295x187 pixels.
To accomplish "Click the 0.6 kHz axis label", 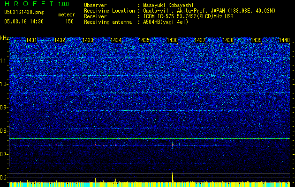I will pyautogui.click(x=4, y=178).
